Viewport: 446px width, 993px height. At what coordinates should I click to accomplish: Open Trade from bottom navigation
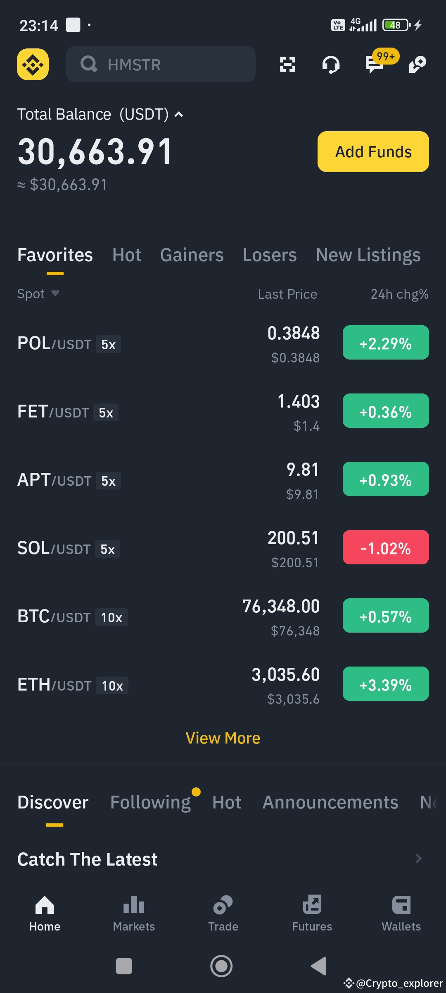[223, 914]
